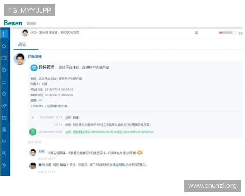The height and width of the screenshot is (196, 245).
Task: Click KR2: 基于数据调查，制定优化方案 text
Action: [x=55, y=33]
